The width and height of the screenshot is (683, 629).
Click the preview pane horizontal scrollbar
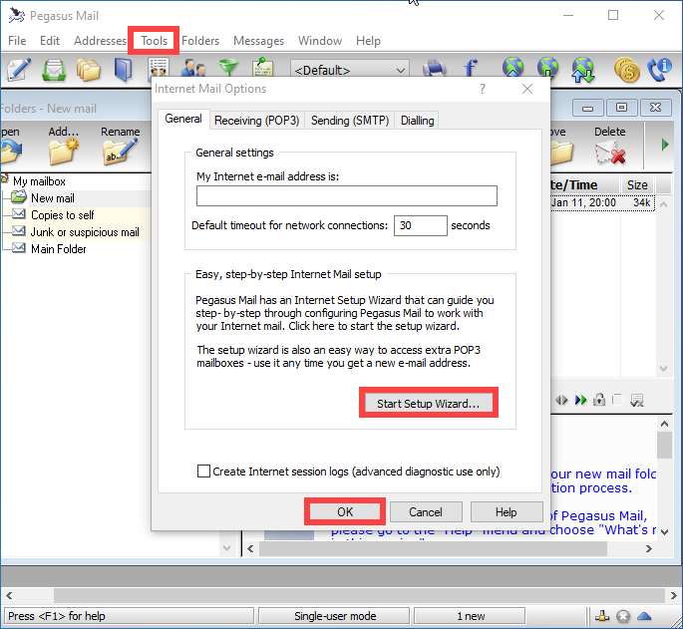(433, 549)
